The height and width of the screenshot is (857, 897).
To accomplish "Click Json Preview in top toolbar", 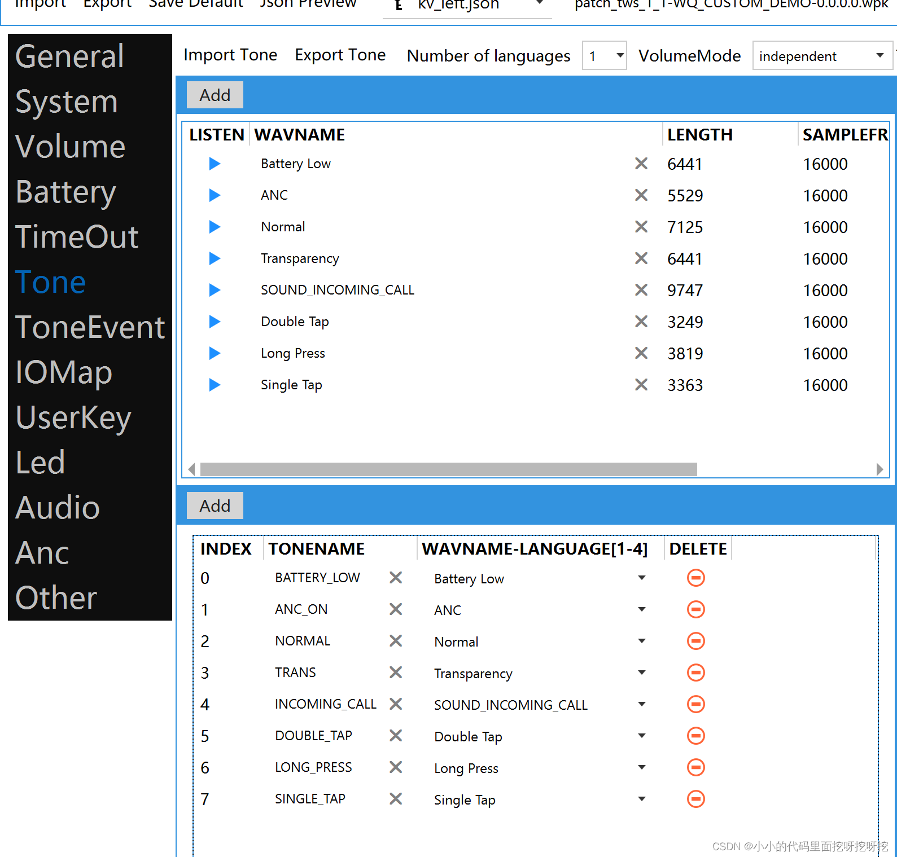I will [x=308, y=5].
